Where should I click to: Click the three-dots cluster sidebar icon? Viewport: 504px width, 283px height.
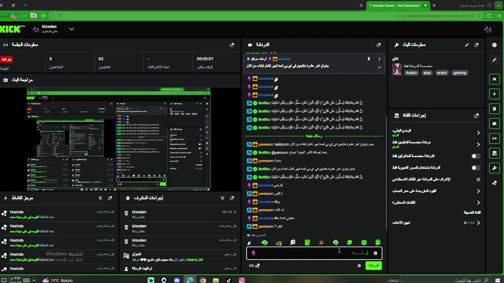(x=495, y=183)
